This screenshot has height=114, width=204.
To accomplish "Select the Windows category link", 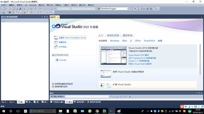I will [114, 41].
